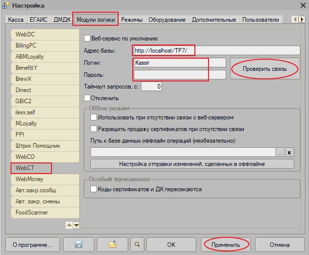Click the 'Отмена' button
The height and width of the screenshot is (255, 309).
(280, 244)
